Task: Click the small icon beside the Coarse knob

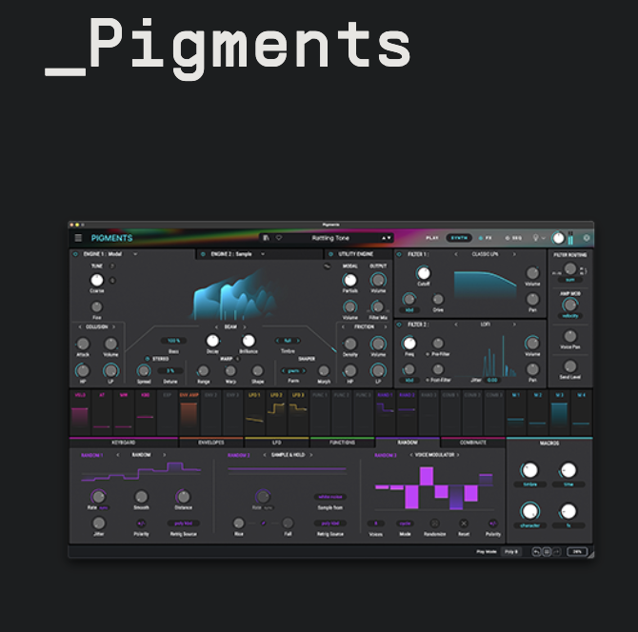Action: (x=112, y=280)
